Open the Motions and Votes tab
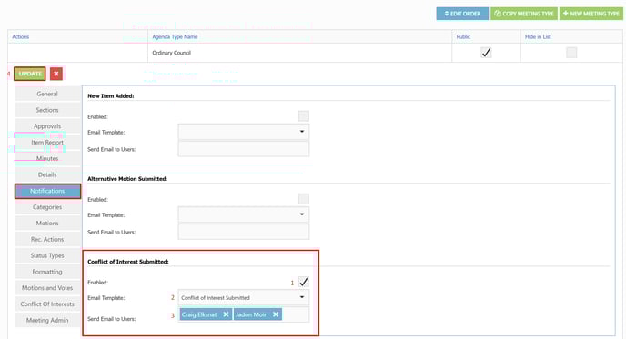The image size is (626, 339). [47, 288]
